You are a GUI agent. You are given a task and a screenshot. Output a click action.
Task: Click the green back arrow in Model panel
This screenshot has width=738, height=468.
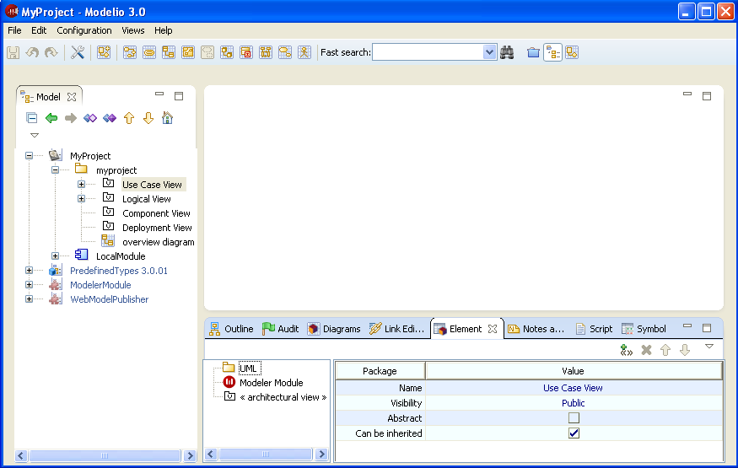tap(51, 117)
